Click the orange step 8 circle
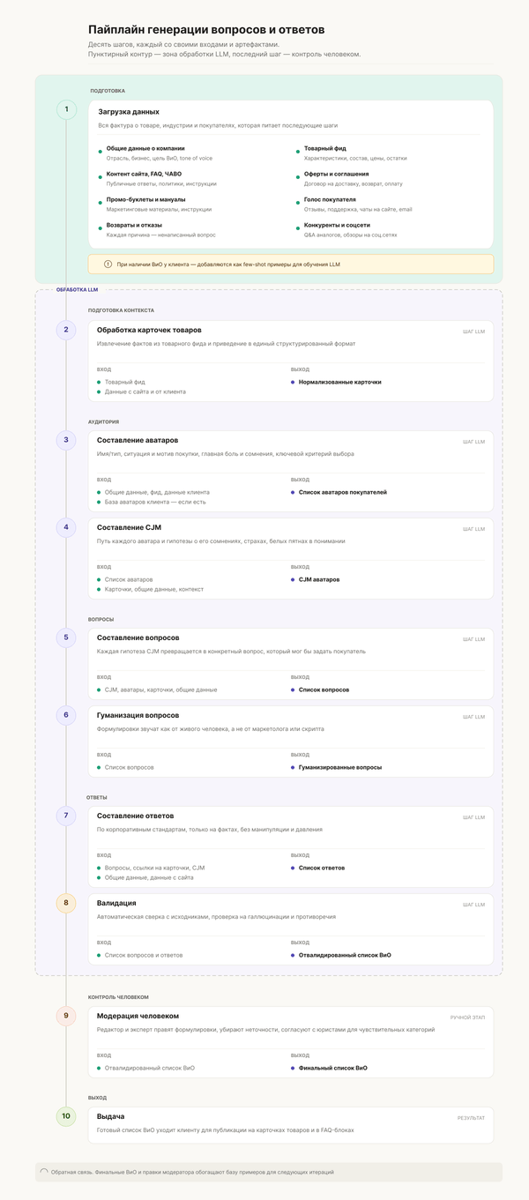This screenshot has height=1200, width=529. tap(66, 903)
